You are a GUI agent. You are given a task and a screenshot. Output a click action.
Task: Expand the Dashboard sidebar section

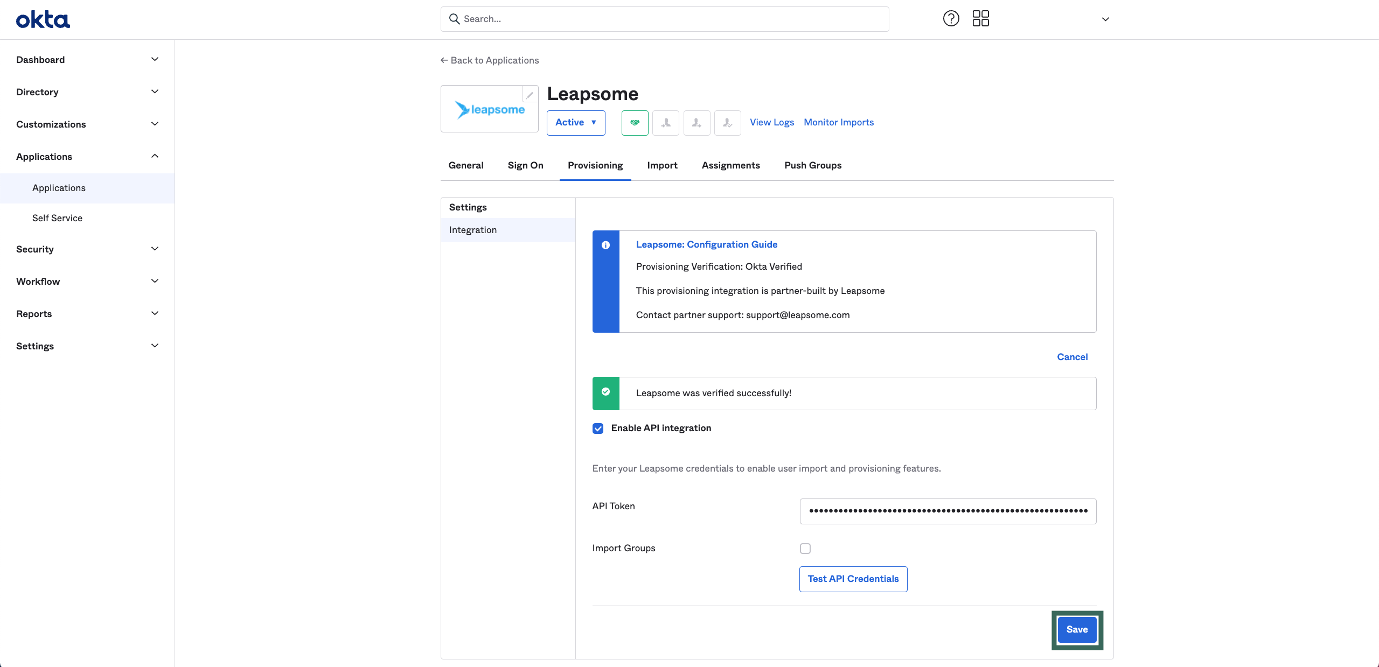[87, 60]
